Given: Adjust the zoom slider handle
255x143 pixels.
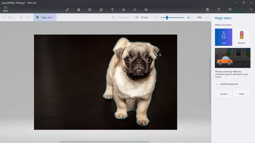Looking at the screenshot, I should tap(167, 17).
